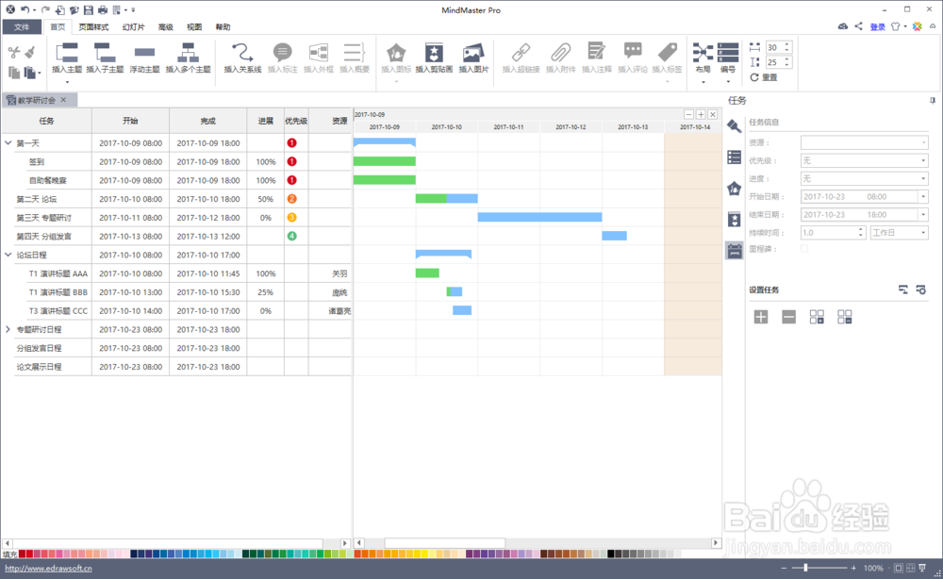Toggle the milestone (里程碑) checkbox
943x579 pixels.
(804, 249)
